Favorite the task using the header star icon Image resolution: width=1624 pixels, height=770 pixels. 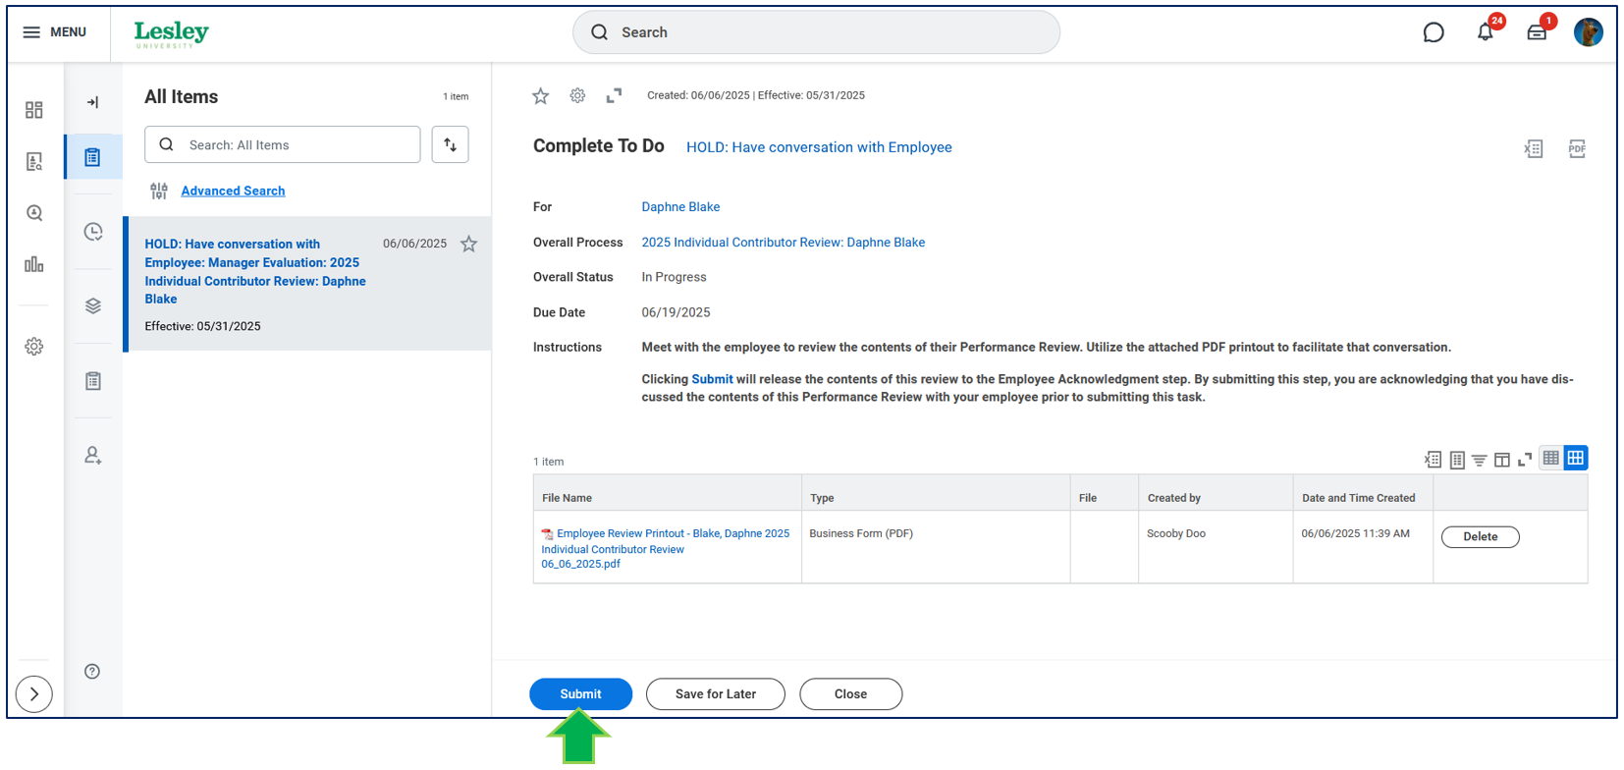(540, 95)
